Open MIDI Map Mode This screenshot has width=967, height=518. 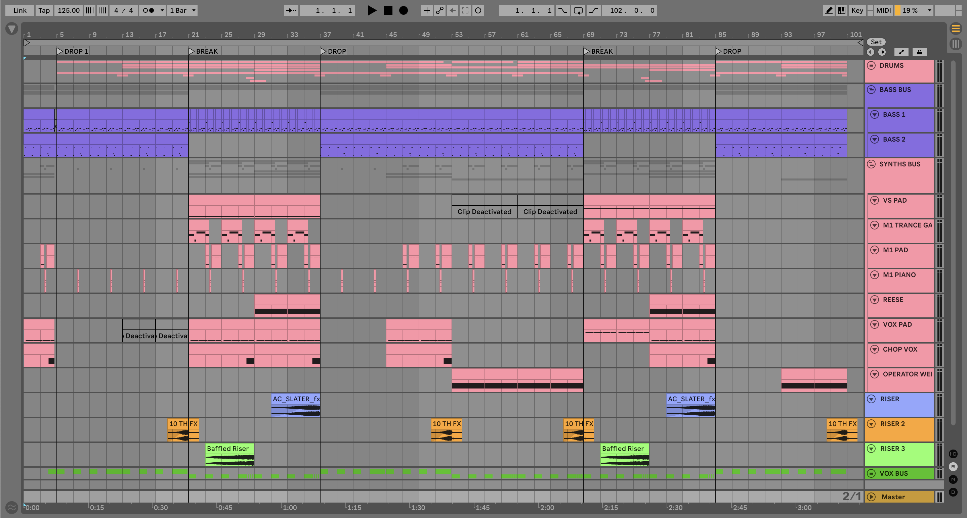click(883, 10)
